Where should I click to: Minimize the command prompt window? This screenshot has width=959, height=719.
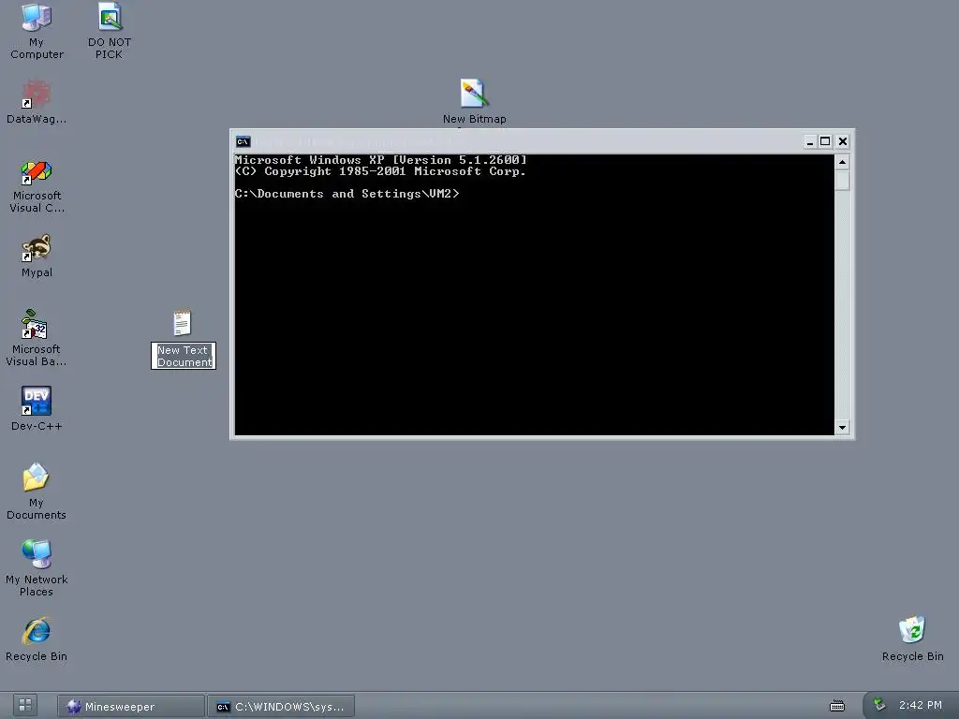tap(809, 142)
